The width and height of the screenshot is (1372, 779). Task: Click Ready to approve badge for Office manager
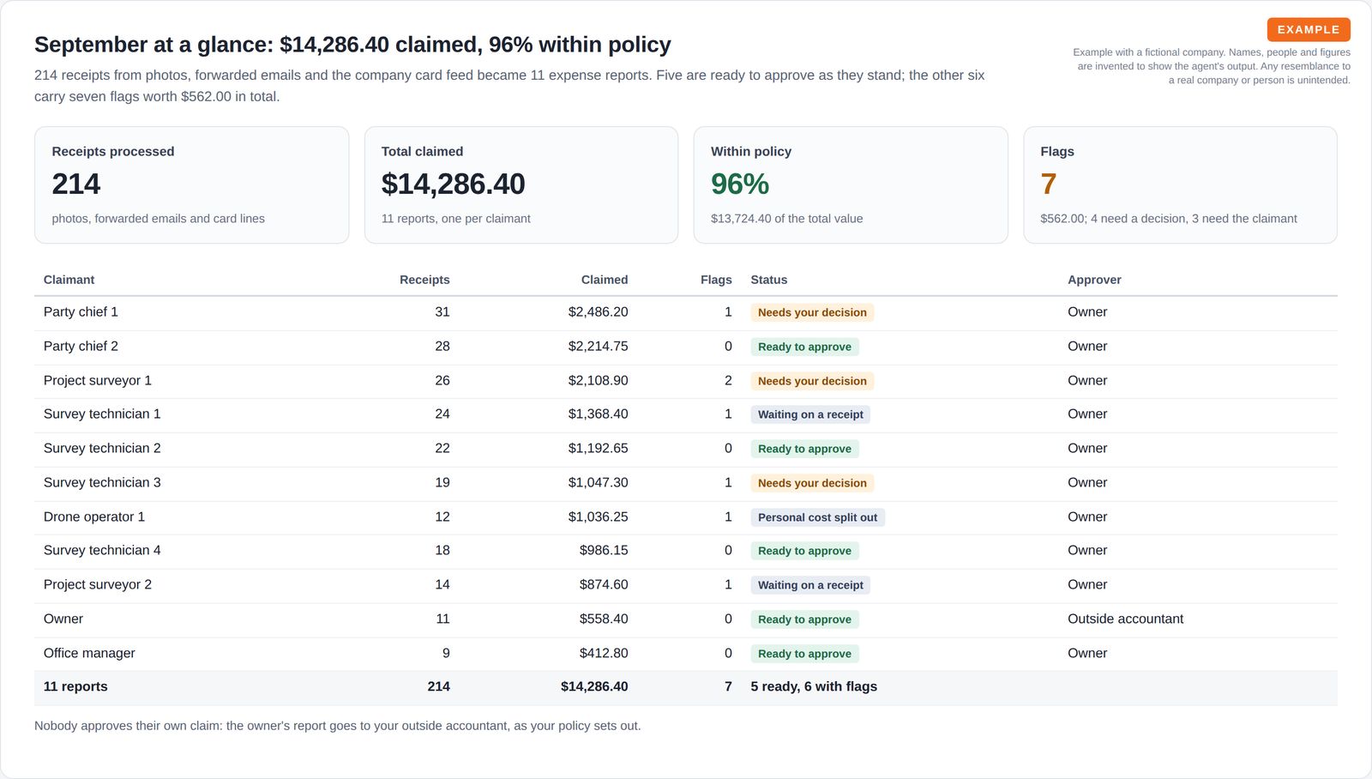(804, 654)
